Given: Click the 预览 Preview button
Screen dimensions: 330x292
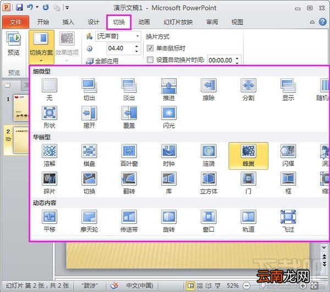Looking at the screenshot, I should [14, 44].
